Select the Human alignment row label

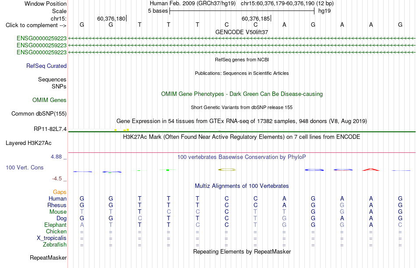click(57, 198)
